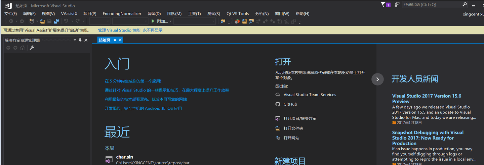Click the single-disk save icon
This screenshot has height=165, width=484.
point(49,21)
